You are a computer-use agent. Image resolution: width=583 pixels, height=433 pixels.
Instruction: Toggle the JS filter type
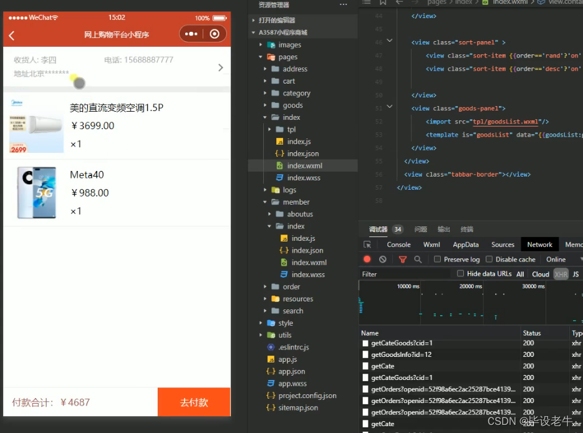pos(576,274)
